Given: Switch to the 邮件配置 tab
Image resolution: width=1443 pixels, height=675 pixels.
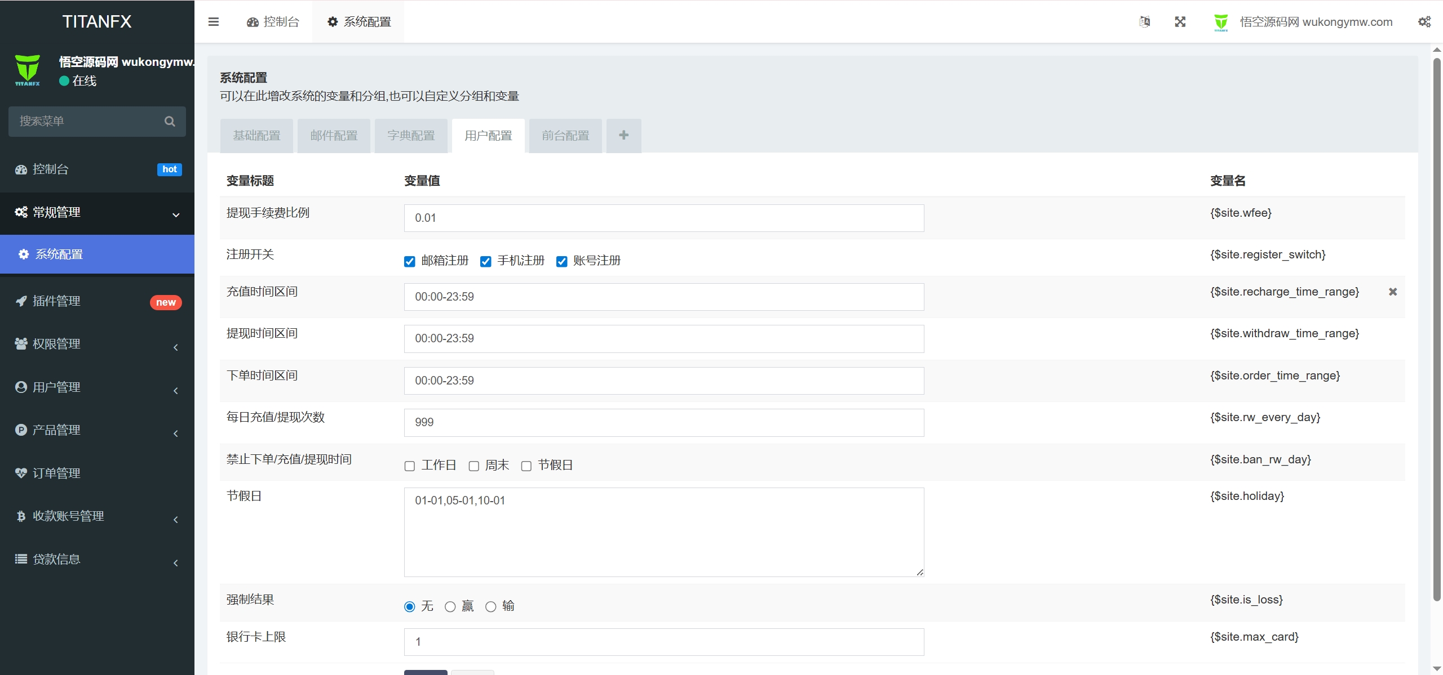Looking at the screenshot, I should pos(334,136).
